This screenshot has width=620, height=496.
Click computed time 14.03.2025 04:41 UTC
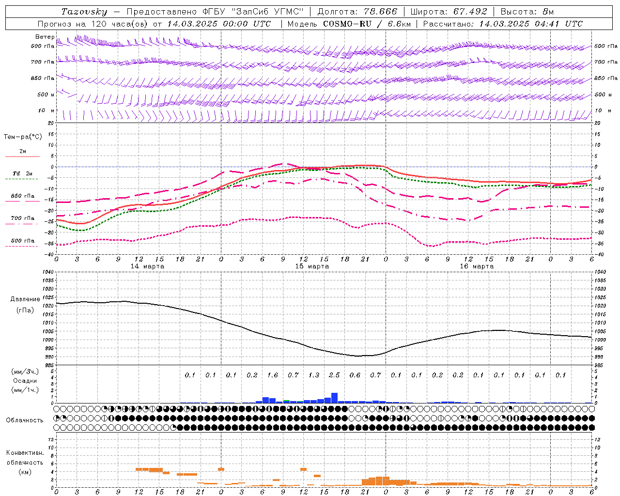531,24
